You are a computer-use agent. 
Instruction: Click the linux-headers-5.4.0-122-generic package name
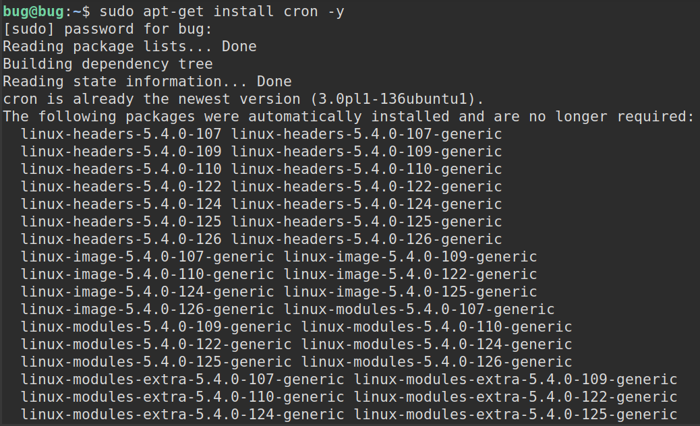pyautogui.click(x=366, y=187)
